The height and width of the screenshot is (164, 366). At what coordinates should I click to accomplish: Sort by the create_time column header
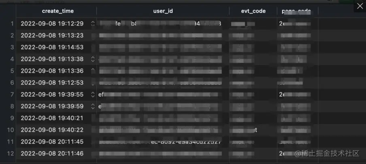(57, 11)
